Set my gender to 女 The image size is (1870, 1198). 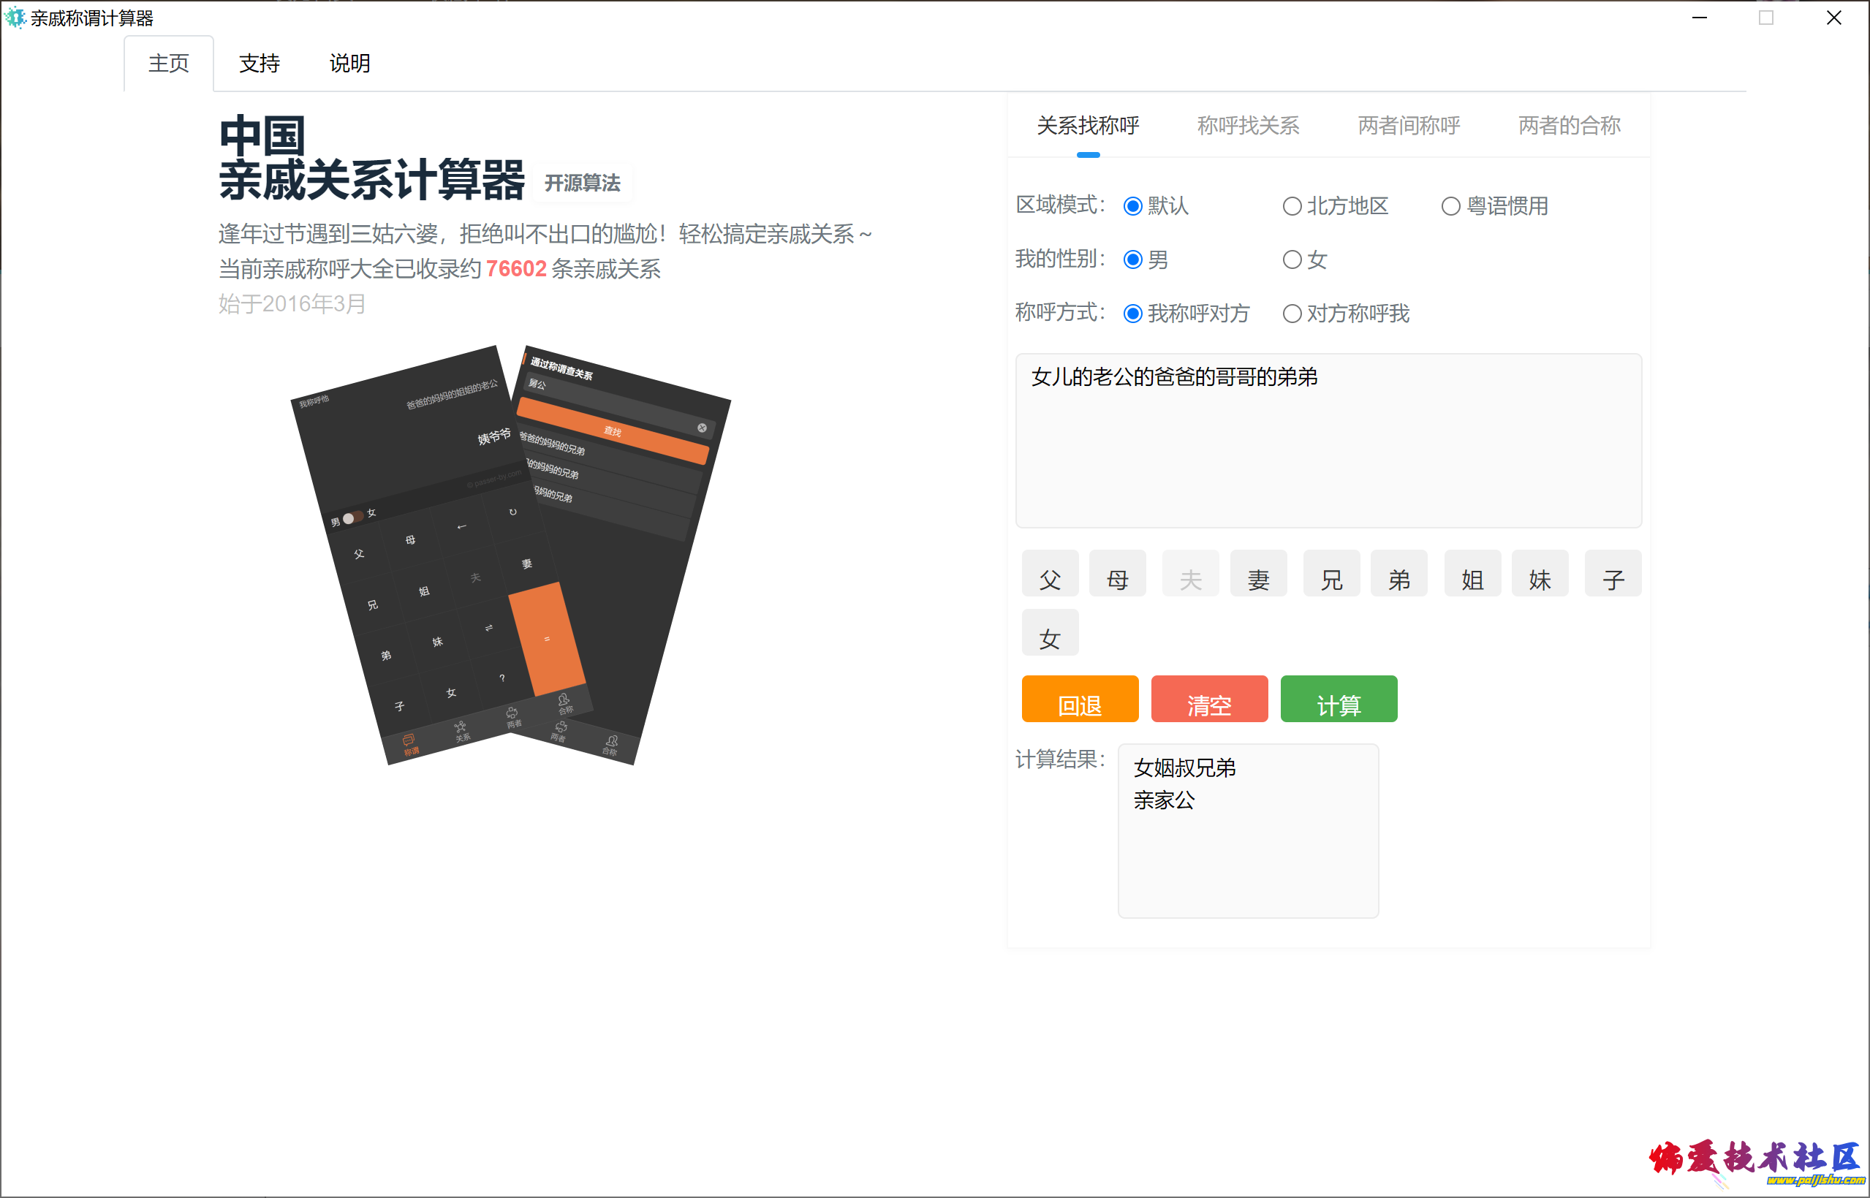[x=1292, y=259]
